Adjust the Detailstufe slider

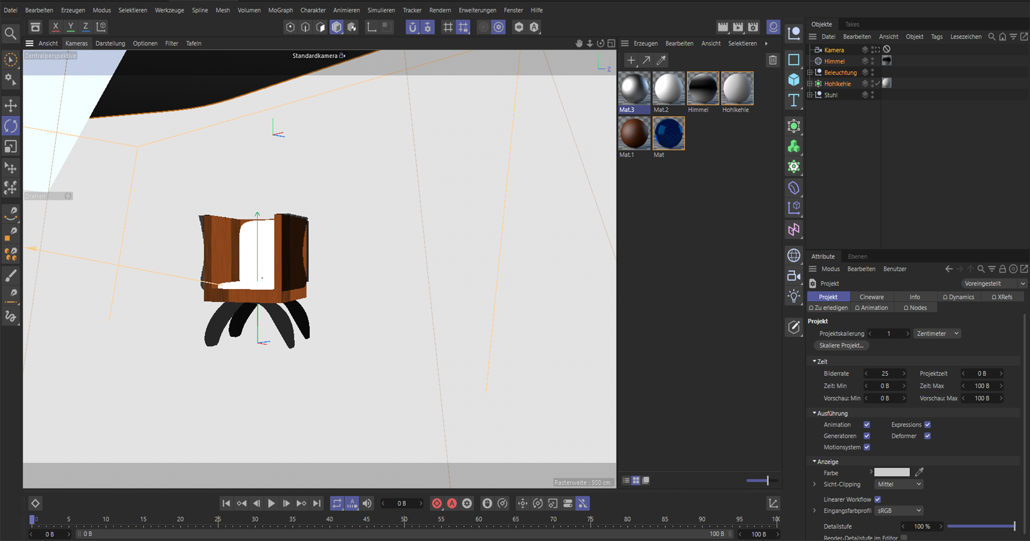(x=981, y=527)
